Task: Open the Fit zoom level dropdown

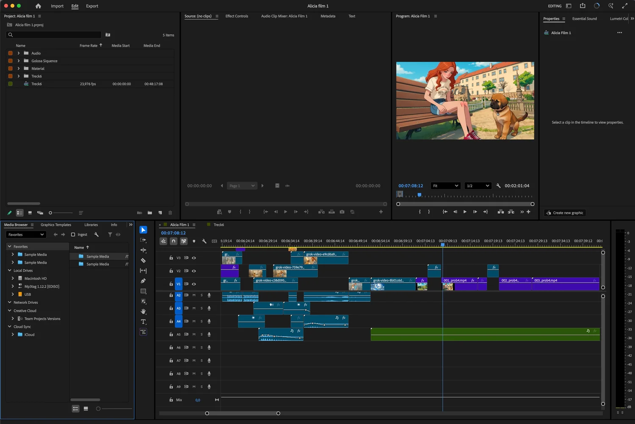Action: [x=446, y=186]
